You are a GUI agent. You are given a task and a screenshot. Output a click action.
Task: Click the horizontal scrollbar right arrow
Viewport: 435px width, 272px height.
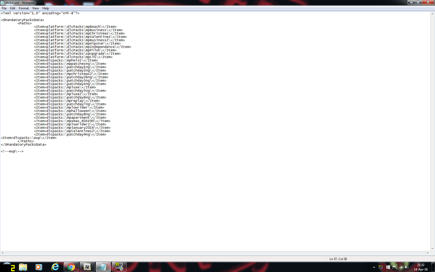coord(428,253)
